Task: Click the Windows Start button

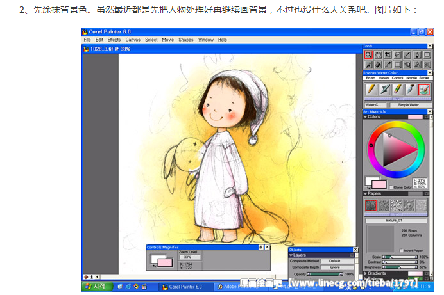Action: click(96, 287)
